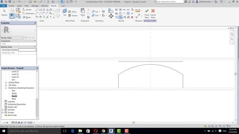Select the Rotate tool in Modify panel
The width and height of the screenshot is (239, 134).
click(120, 13)
